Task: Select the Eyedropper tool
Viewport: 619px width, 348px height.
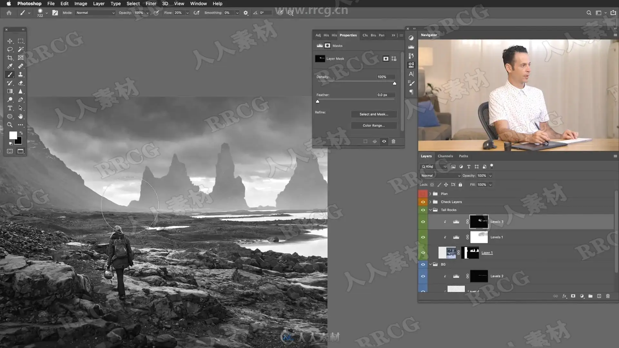Action: 10,66
